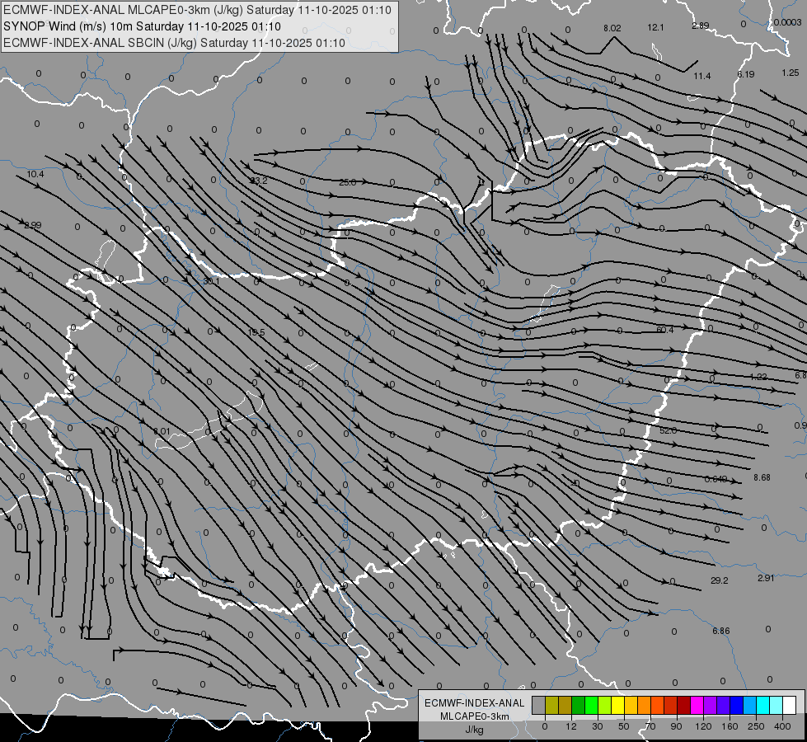Click the map value '1.22'

[x=758, y=377]
